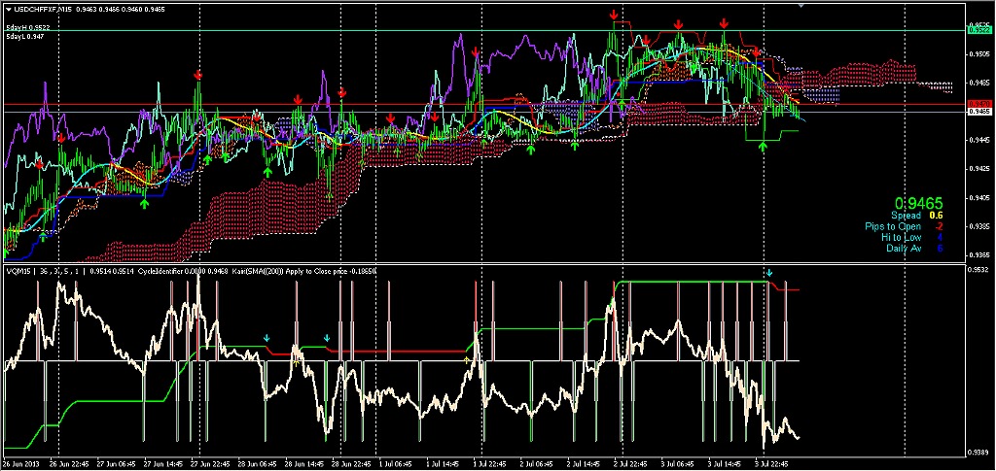
Task: Click the red down arrow above the 27 Jun 22:45 spike
Action: (197, 74)
